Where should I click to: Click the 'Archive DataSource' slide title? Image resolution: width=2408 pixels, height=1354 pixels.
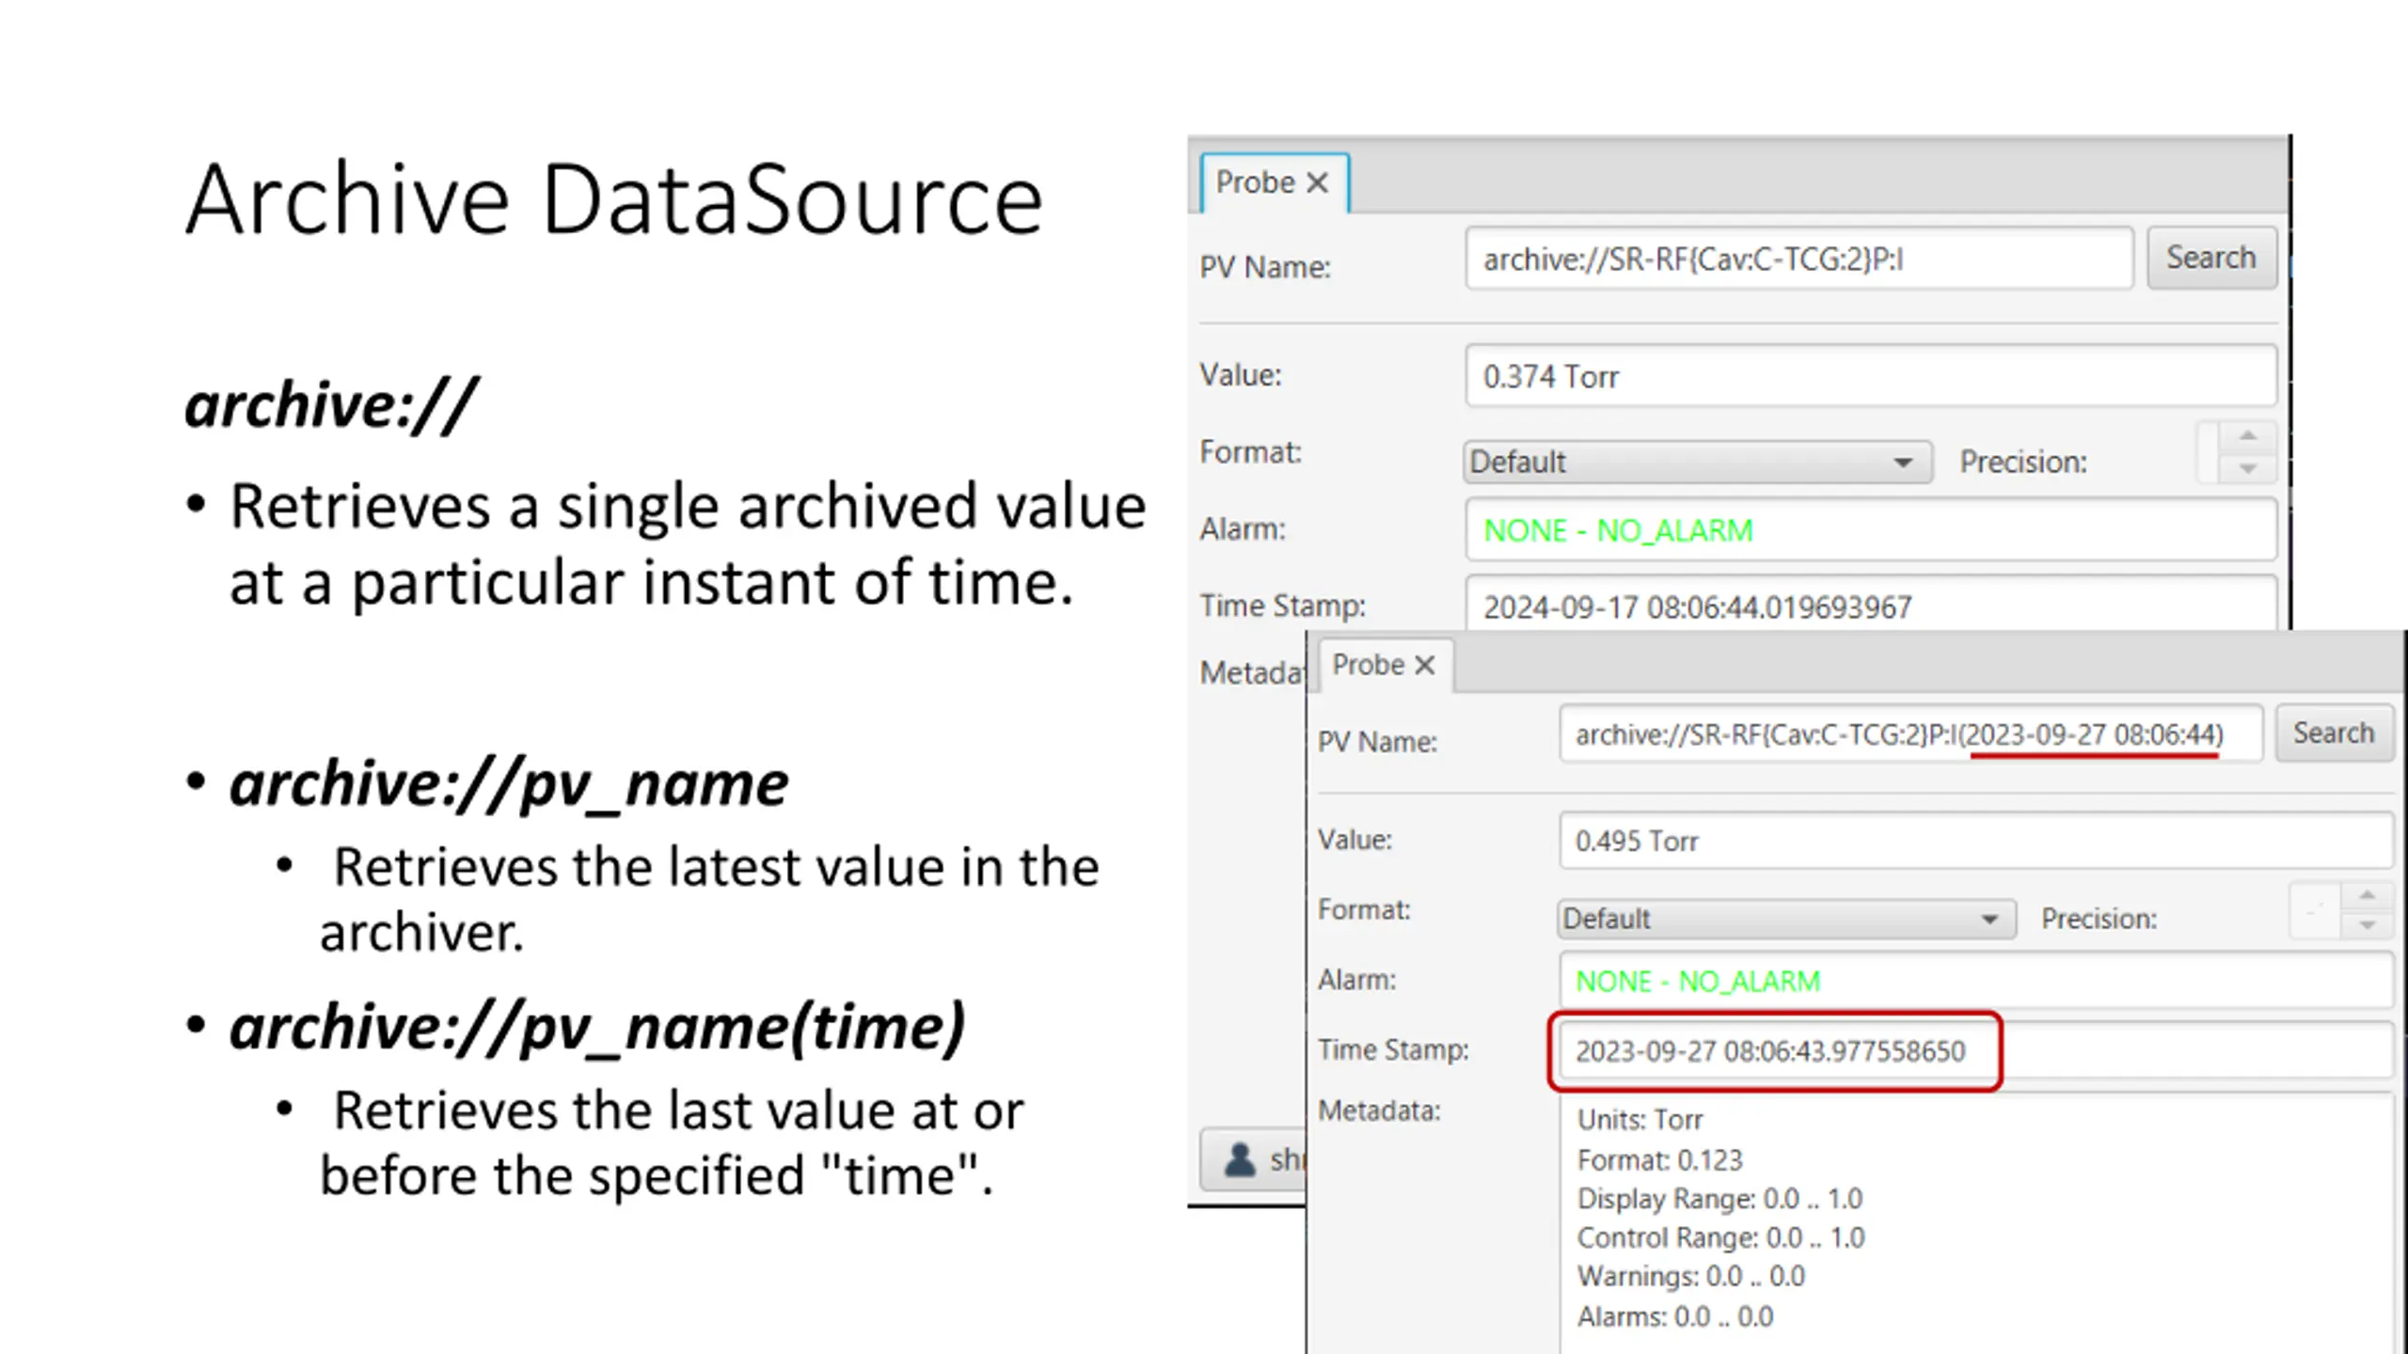coord(614,199)
